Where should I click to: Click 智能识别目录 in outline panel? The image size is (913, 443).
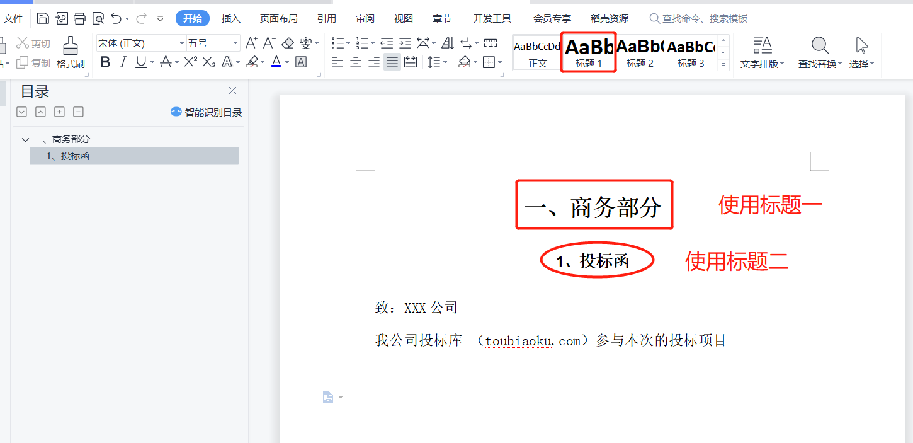point(207,112)
